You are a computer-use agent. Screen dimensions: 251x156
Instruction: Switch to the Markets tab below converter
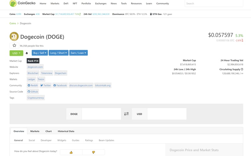(35, 131)
